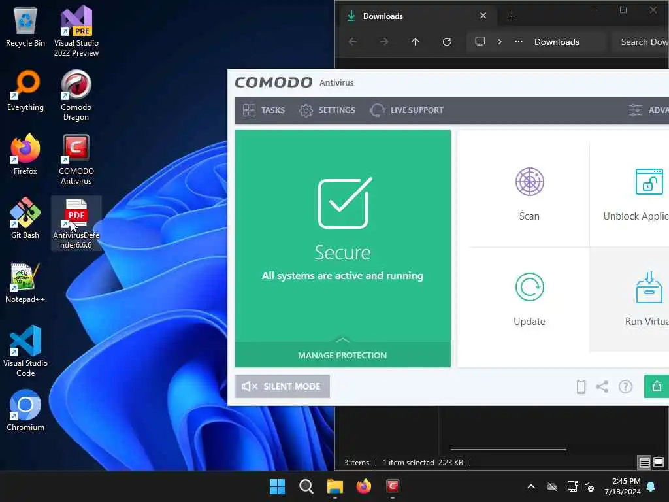Toggle Silent Mode
This screenshot has width=669, height=502.
(282, 386)
